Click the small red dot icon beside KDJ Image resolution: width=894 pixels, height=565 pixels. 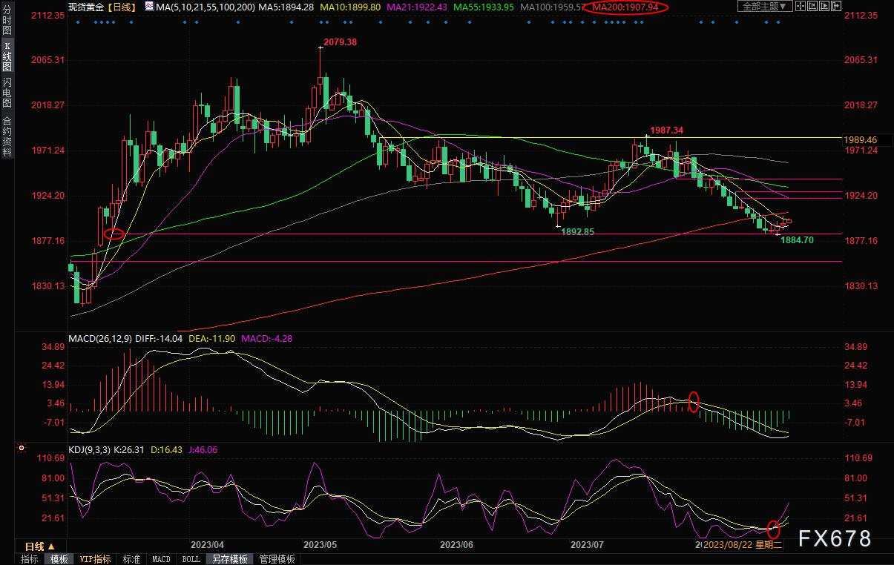22,449
